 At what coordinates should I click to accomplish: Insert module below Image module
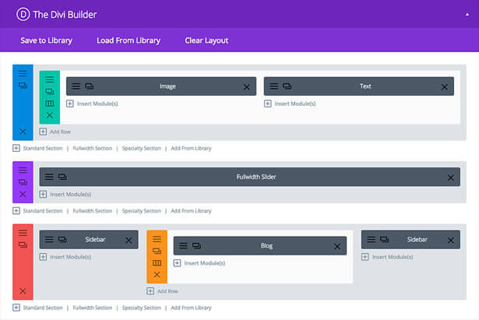click(x=92, y=104)
